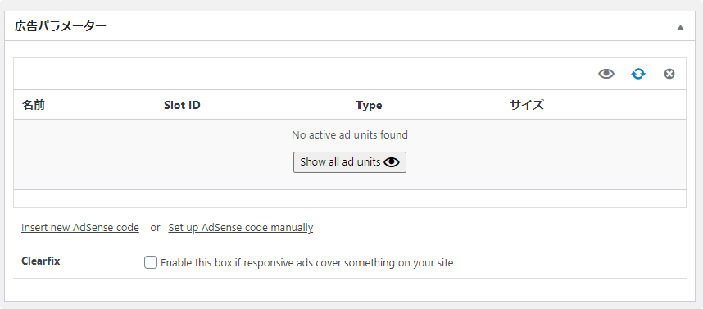Click the responsive ads Clearfix description text
The height and width of the screenshot is (309, 703).
tap(306, 263)
